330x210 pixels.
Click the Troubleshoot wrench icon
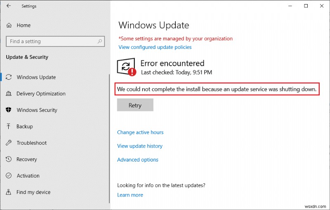click(x=9, y=143)
